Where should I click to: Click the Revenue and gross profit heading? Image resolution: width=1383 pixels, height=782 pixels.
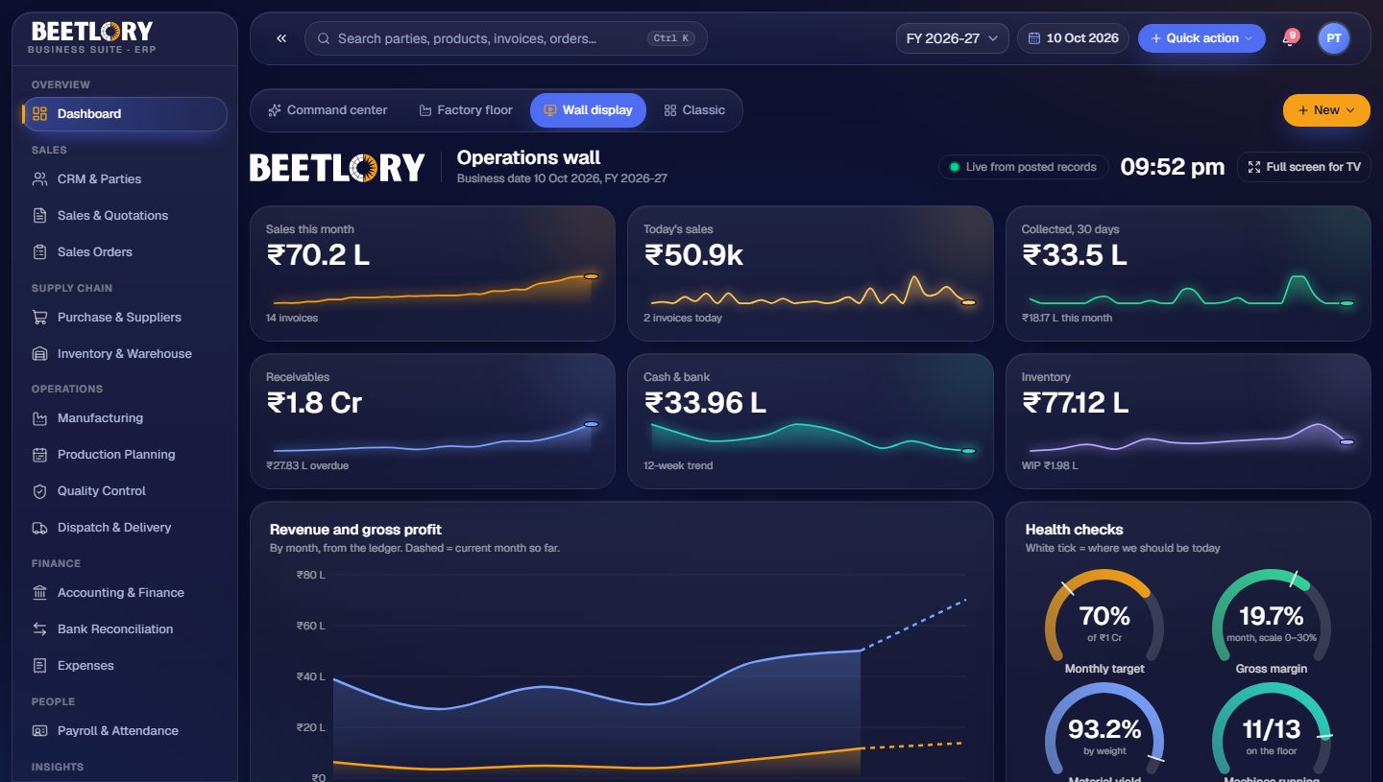(x=355, y=530)
